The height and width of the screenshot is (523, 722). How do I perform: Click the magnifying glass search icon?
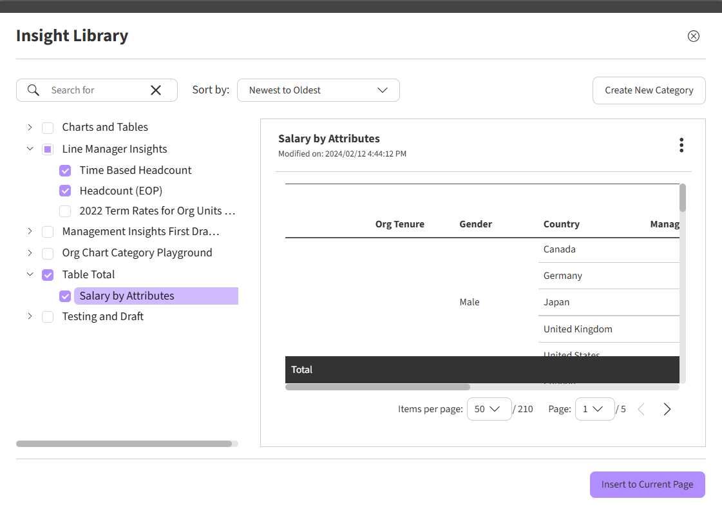33,90
